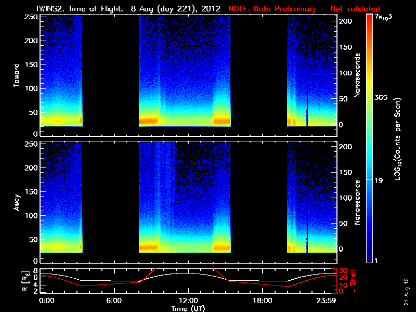This screenshot has width=416, height=312.
Task: Click the 'Toward' panel axis label
Action: click(17, 75)
